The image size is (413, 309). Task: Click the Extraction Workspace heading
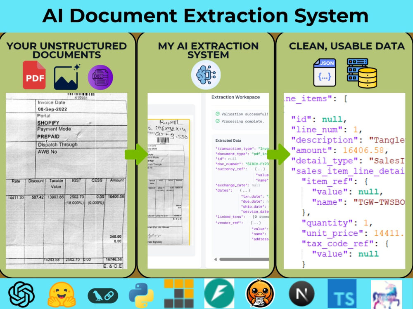[x=235, y=97]
